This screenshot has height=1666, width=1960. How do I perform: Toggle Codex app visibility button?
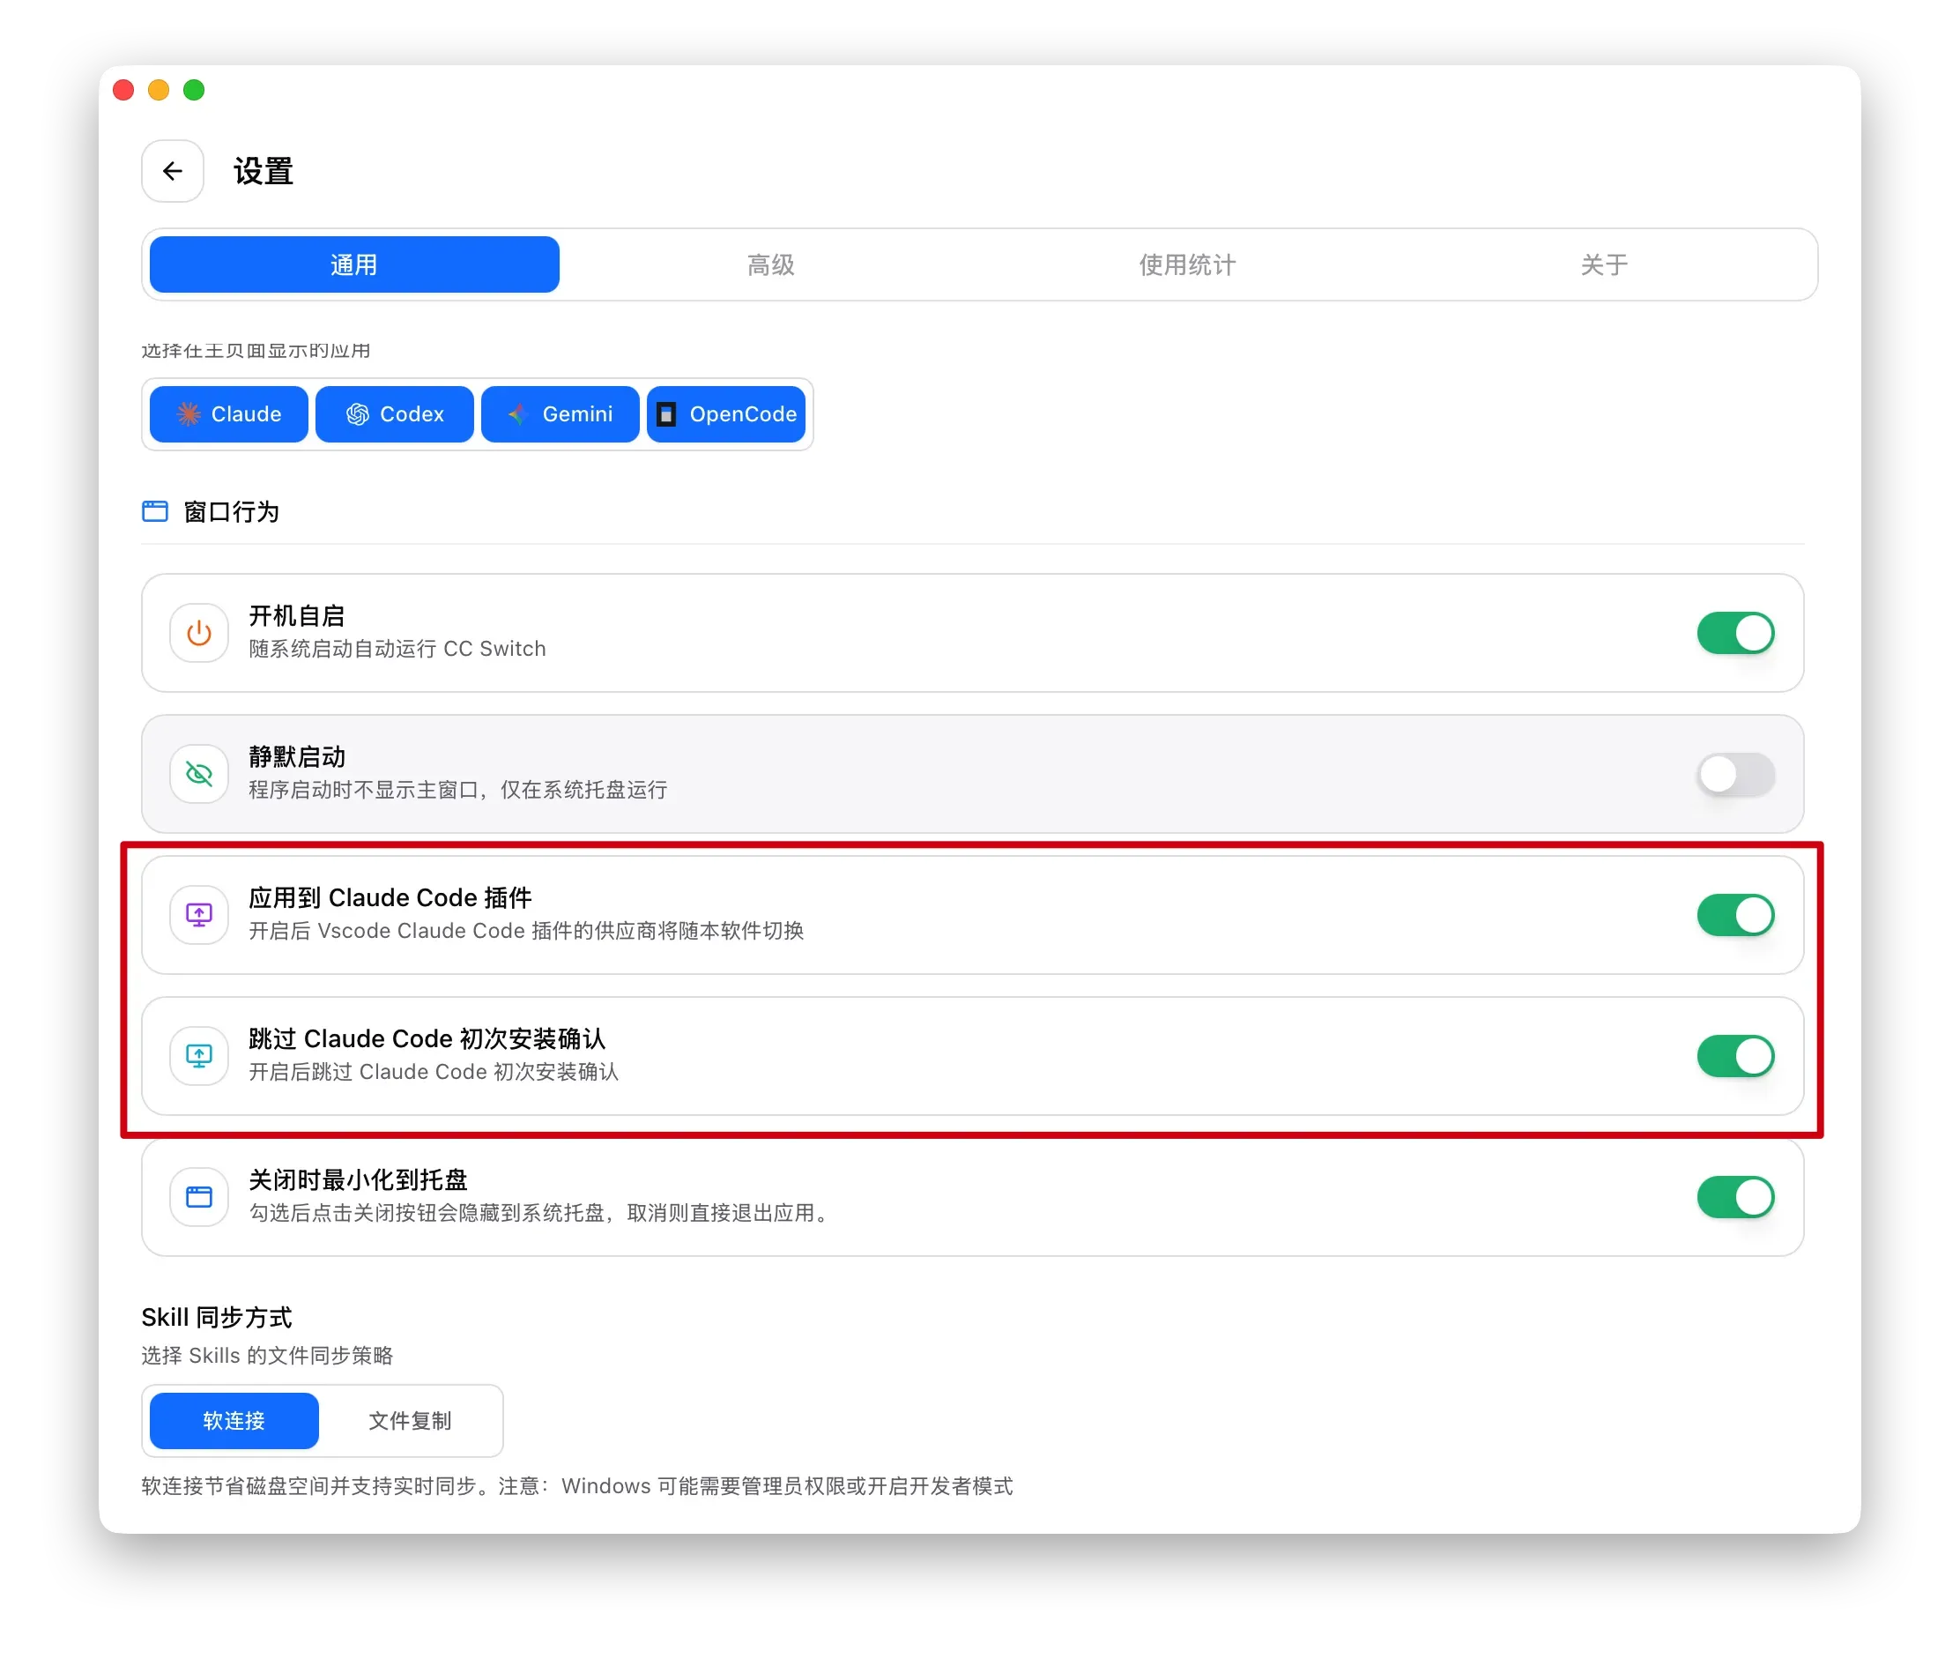[395, 413]
